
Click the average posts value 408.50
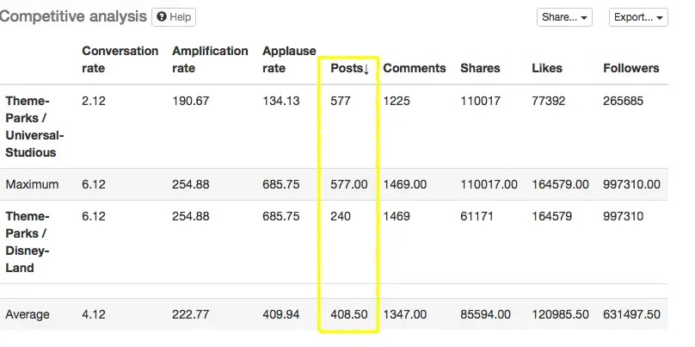point(348,315)
